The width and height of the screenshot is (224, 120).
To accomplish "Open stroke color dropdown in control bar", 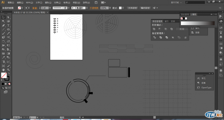I will 29,8.
